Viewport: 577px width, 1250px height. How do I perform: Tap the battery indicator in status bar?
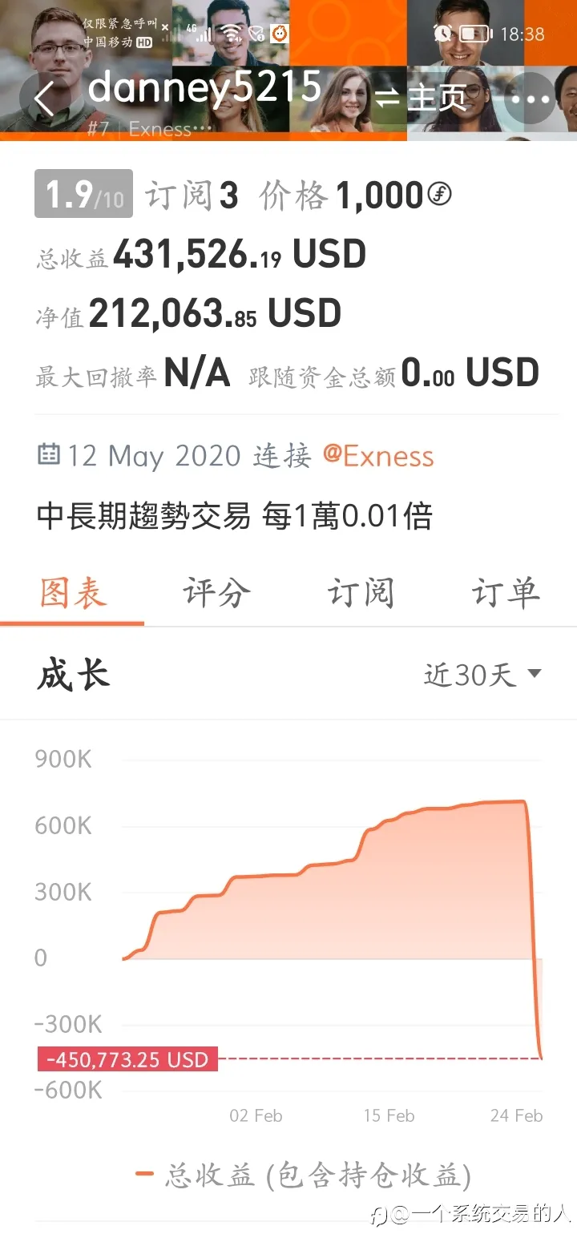click(x=476, y=34)
